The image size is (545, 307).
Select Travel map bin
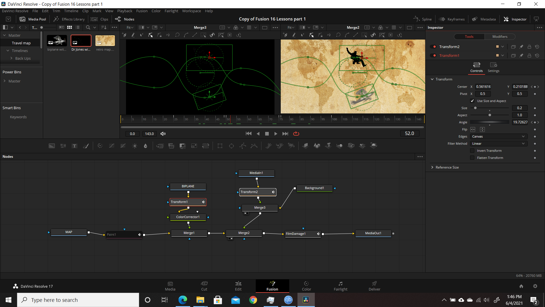tap(21, 43)
